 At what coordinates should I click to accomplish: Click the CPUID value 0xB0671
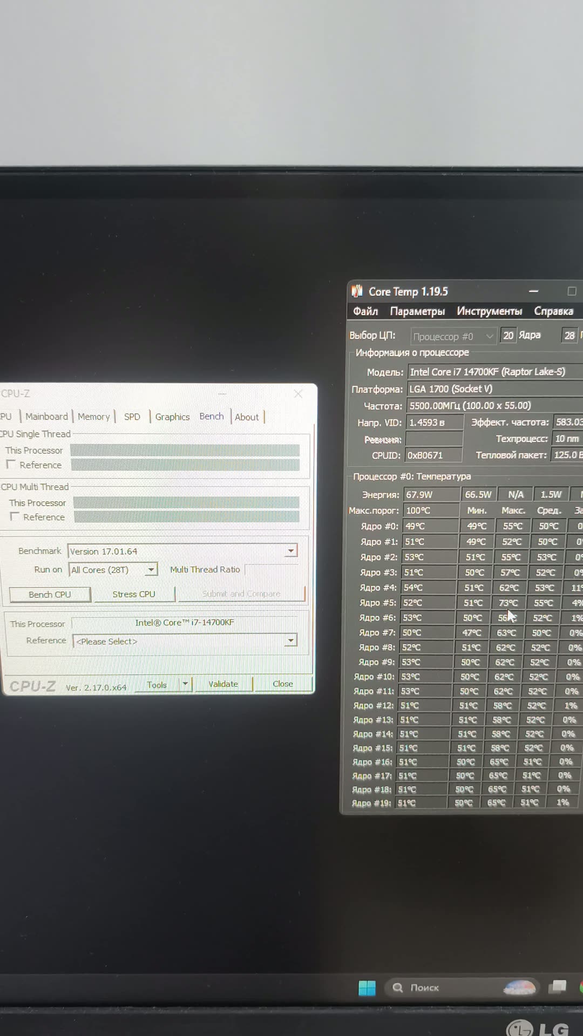(x=433, y=455)
